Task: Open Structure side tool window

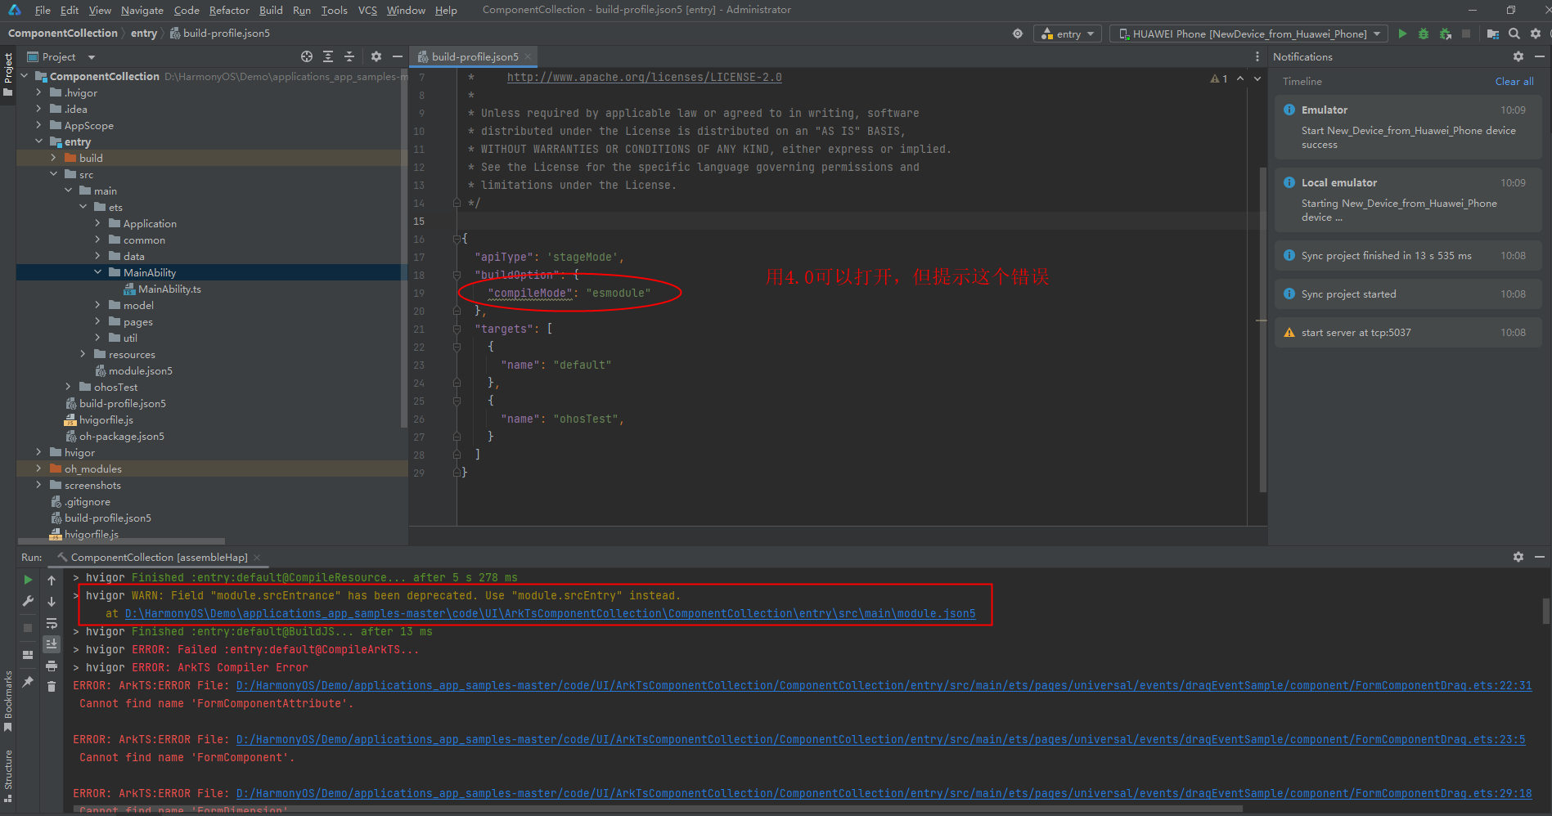Action: [x=8, y=775]
